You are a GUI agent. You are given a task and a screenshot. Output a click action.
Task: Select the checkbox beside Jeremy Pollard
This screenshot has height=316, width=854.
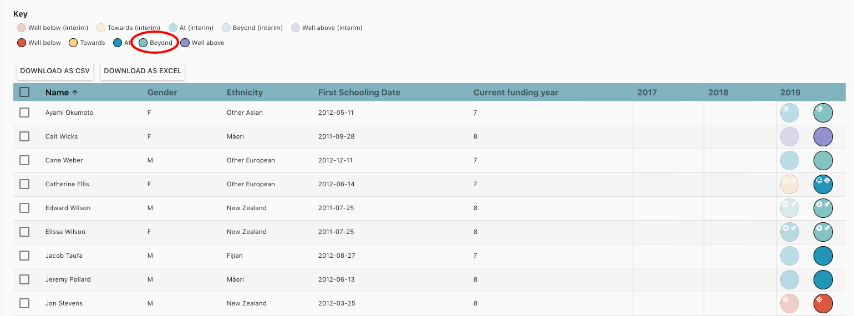[x=24, y=279]
